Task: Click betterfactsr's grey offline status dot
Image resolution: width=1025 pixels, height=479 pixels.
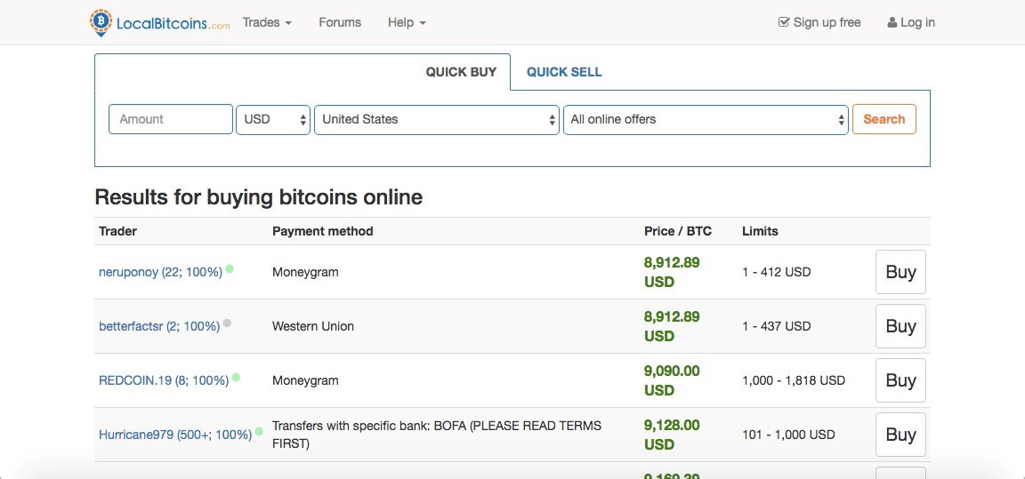Action: [x=227, y=323]
